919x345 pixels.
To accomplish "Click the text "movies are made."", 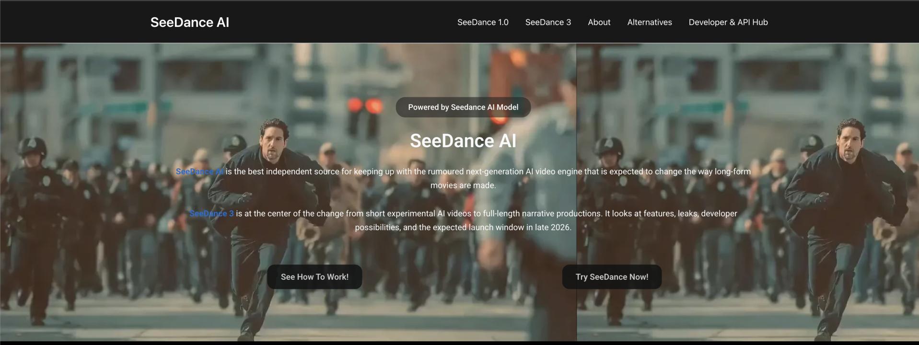I will pyautogui.click(x=463, y=185).
